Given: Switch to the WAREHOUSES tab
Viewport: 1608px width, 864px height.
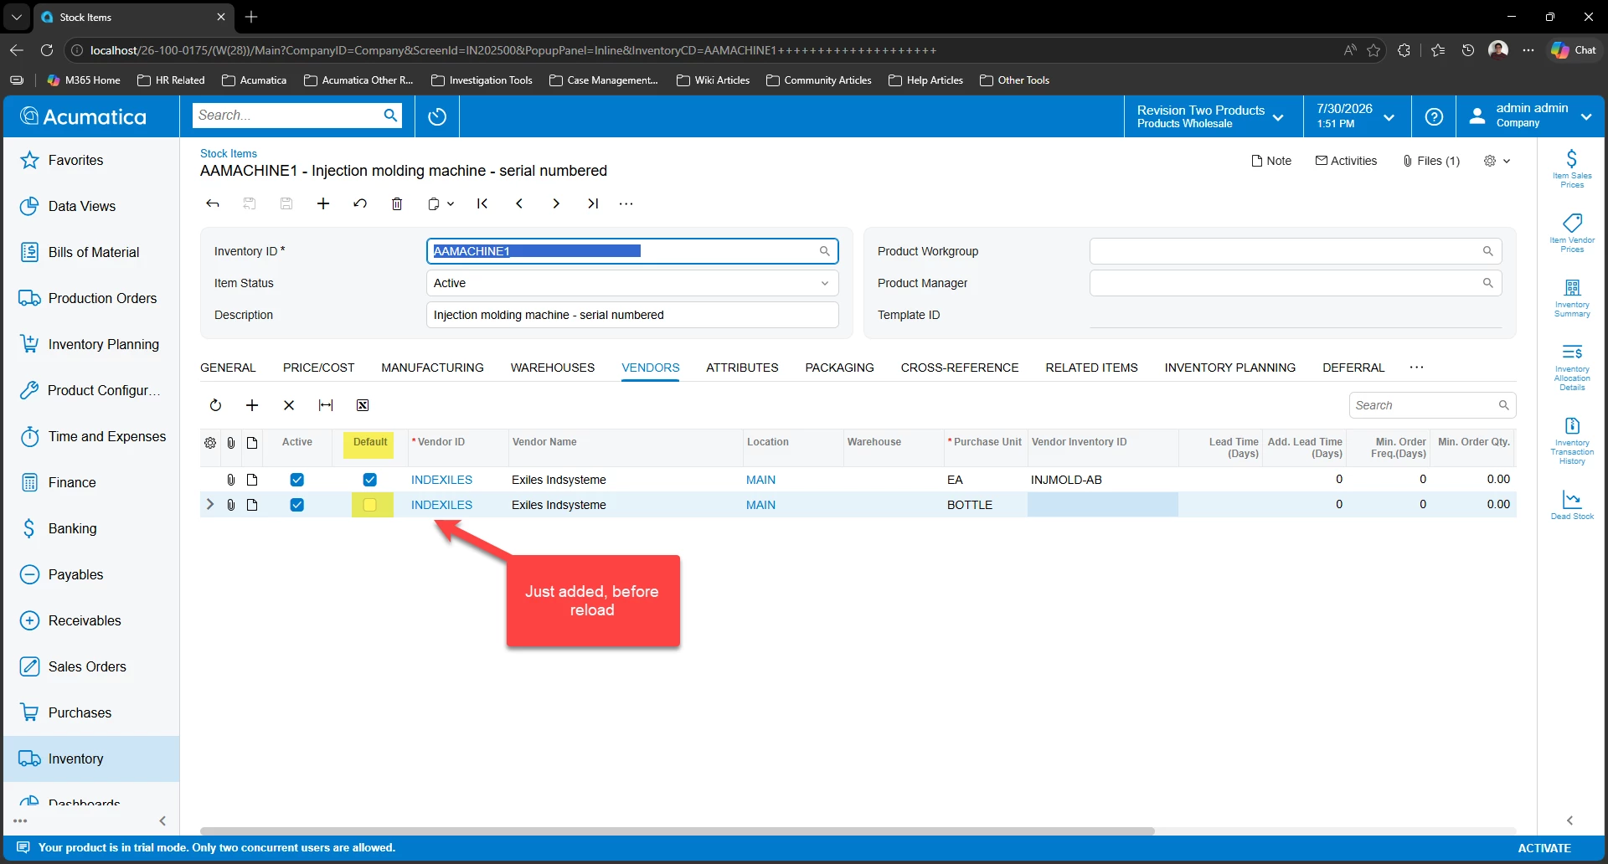Looking at the screenshot, I should (553, 368).
